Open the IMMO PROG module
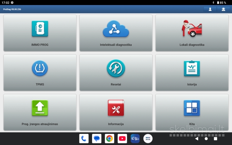Screen dimensions: 232x145 [x=40, y=29]
